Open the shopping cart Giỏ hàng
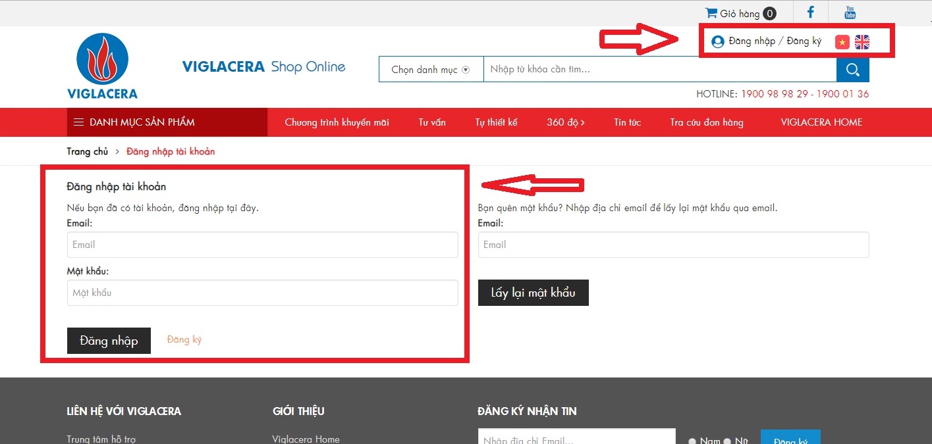The image size is (932, 444). pos(740,13)
